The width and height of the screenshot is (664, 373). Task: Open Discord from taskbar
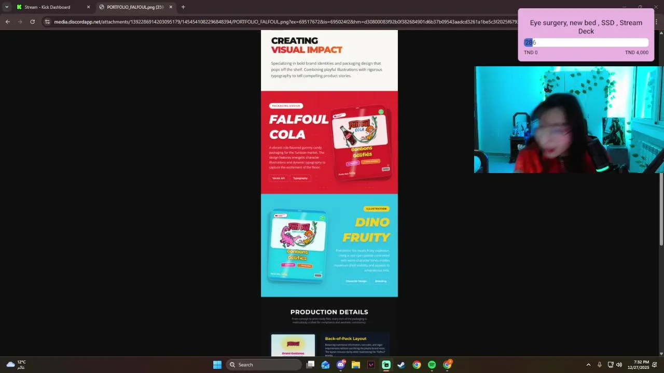341,365
